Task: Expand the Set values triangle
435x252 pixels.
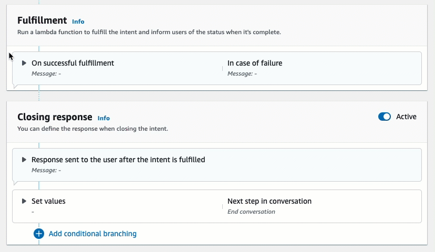Action: [24, 201]
